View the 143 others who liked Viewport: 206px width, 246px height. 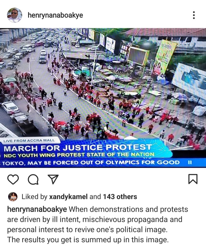tap(120, 197)
